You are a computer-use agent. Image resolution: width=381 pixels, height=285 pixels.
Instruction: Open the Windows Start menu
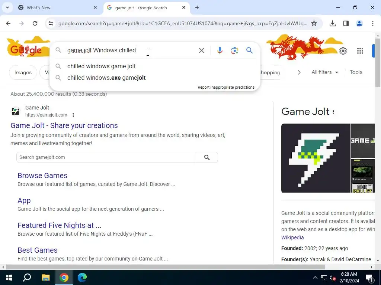point(9,278)
